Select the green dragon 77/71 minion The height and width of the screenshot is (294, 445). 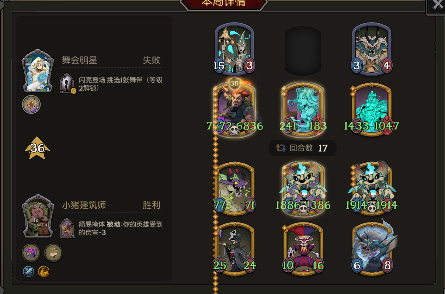235,188
